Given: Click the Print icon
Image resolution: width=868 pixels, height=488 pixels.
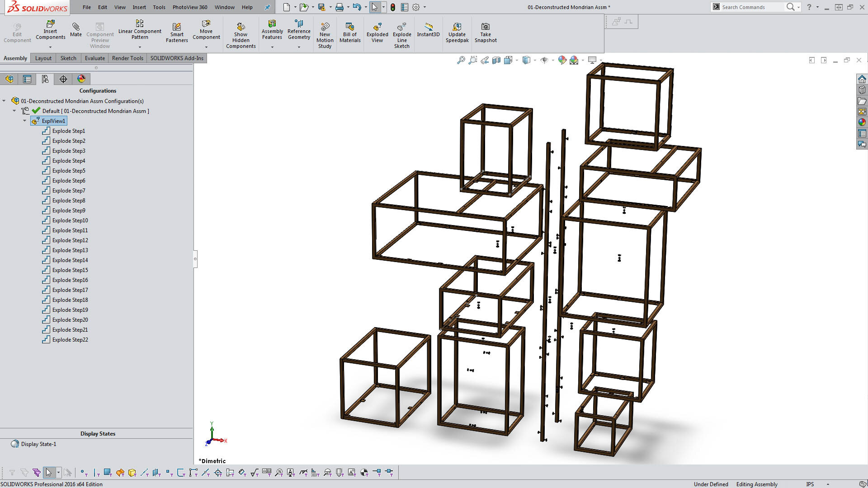Looking at the screenshot, I should tap(340, 7).
